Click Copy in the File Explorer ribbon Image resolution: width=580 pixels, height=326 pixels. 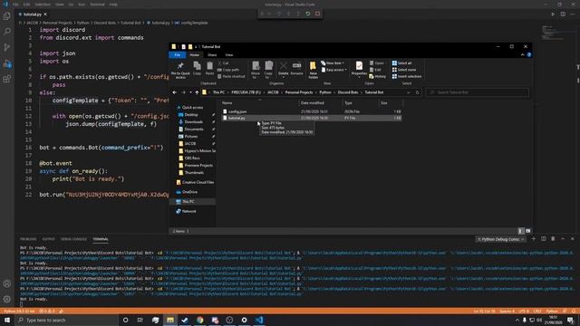(x=198, y=69)
